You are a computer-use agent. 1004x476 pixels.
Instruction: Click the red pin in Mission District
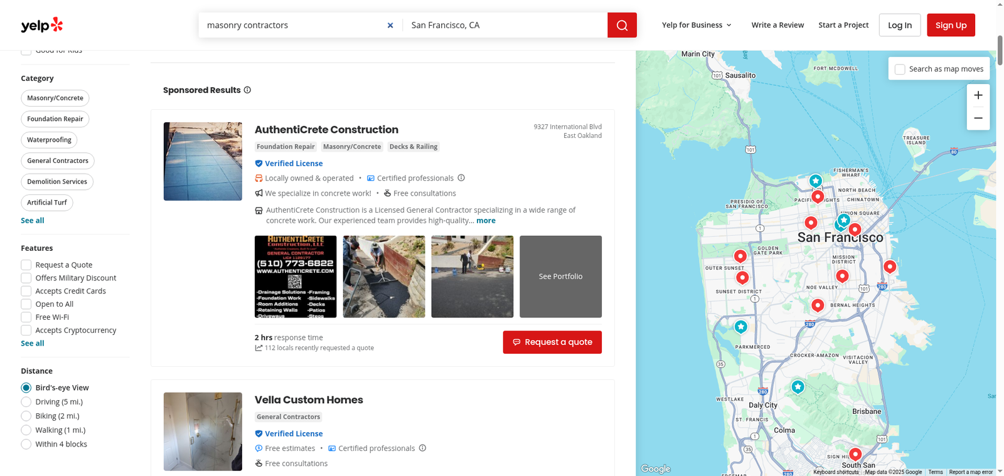842,275
